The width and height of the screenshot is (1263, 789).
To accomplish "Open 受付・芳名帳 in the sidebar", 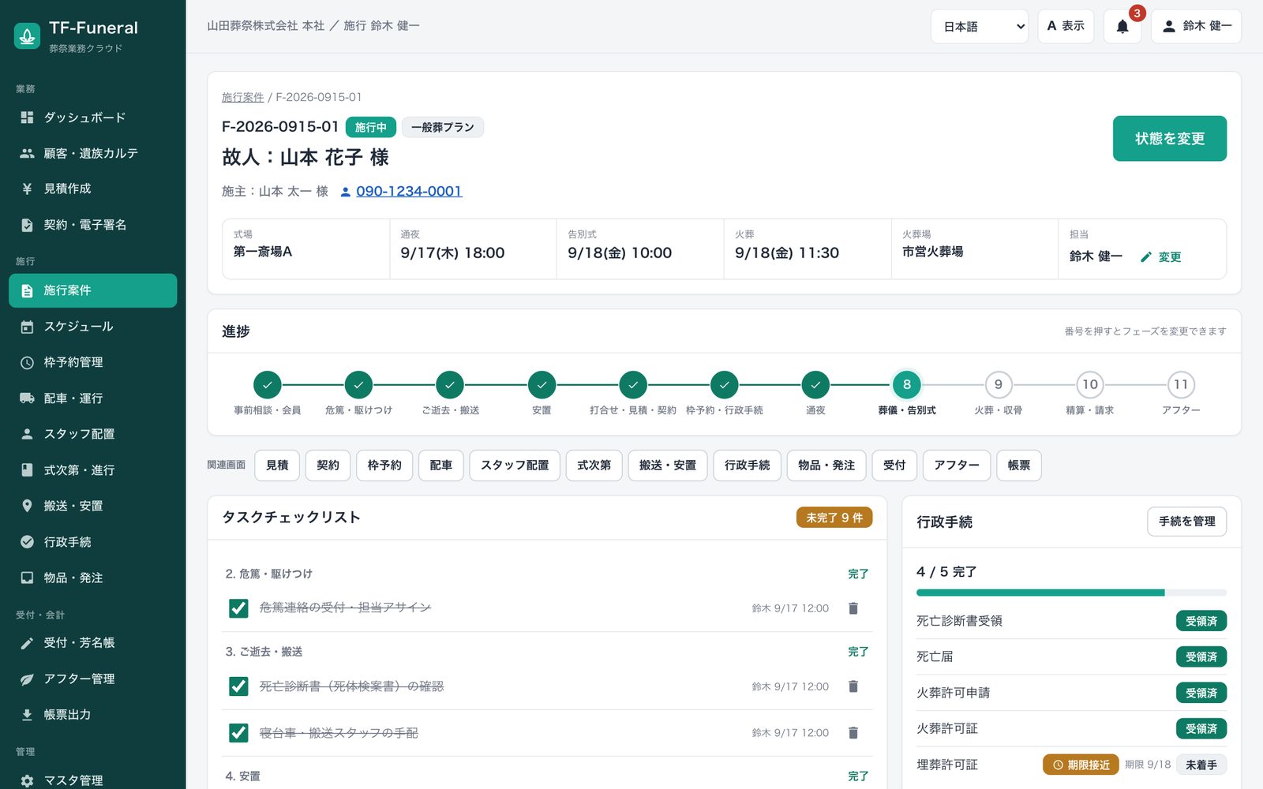I will click(93, 643).
